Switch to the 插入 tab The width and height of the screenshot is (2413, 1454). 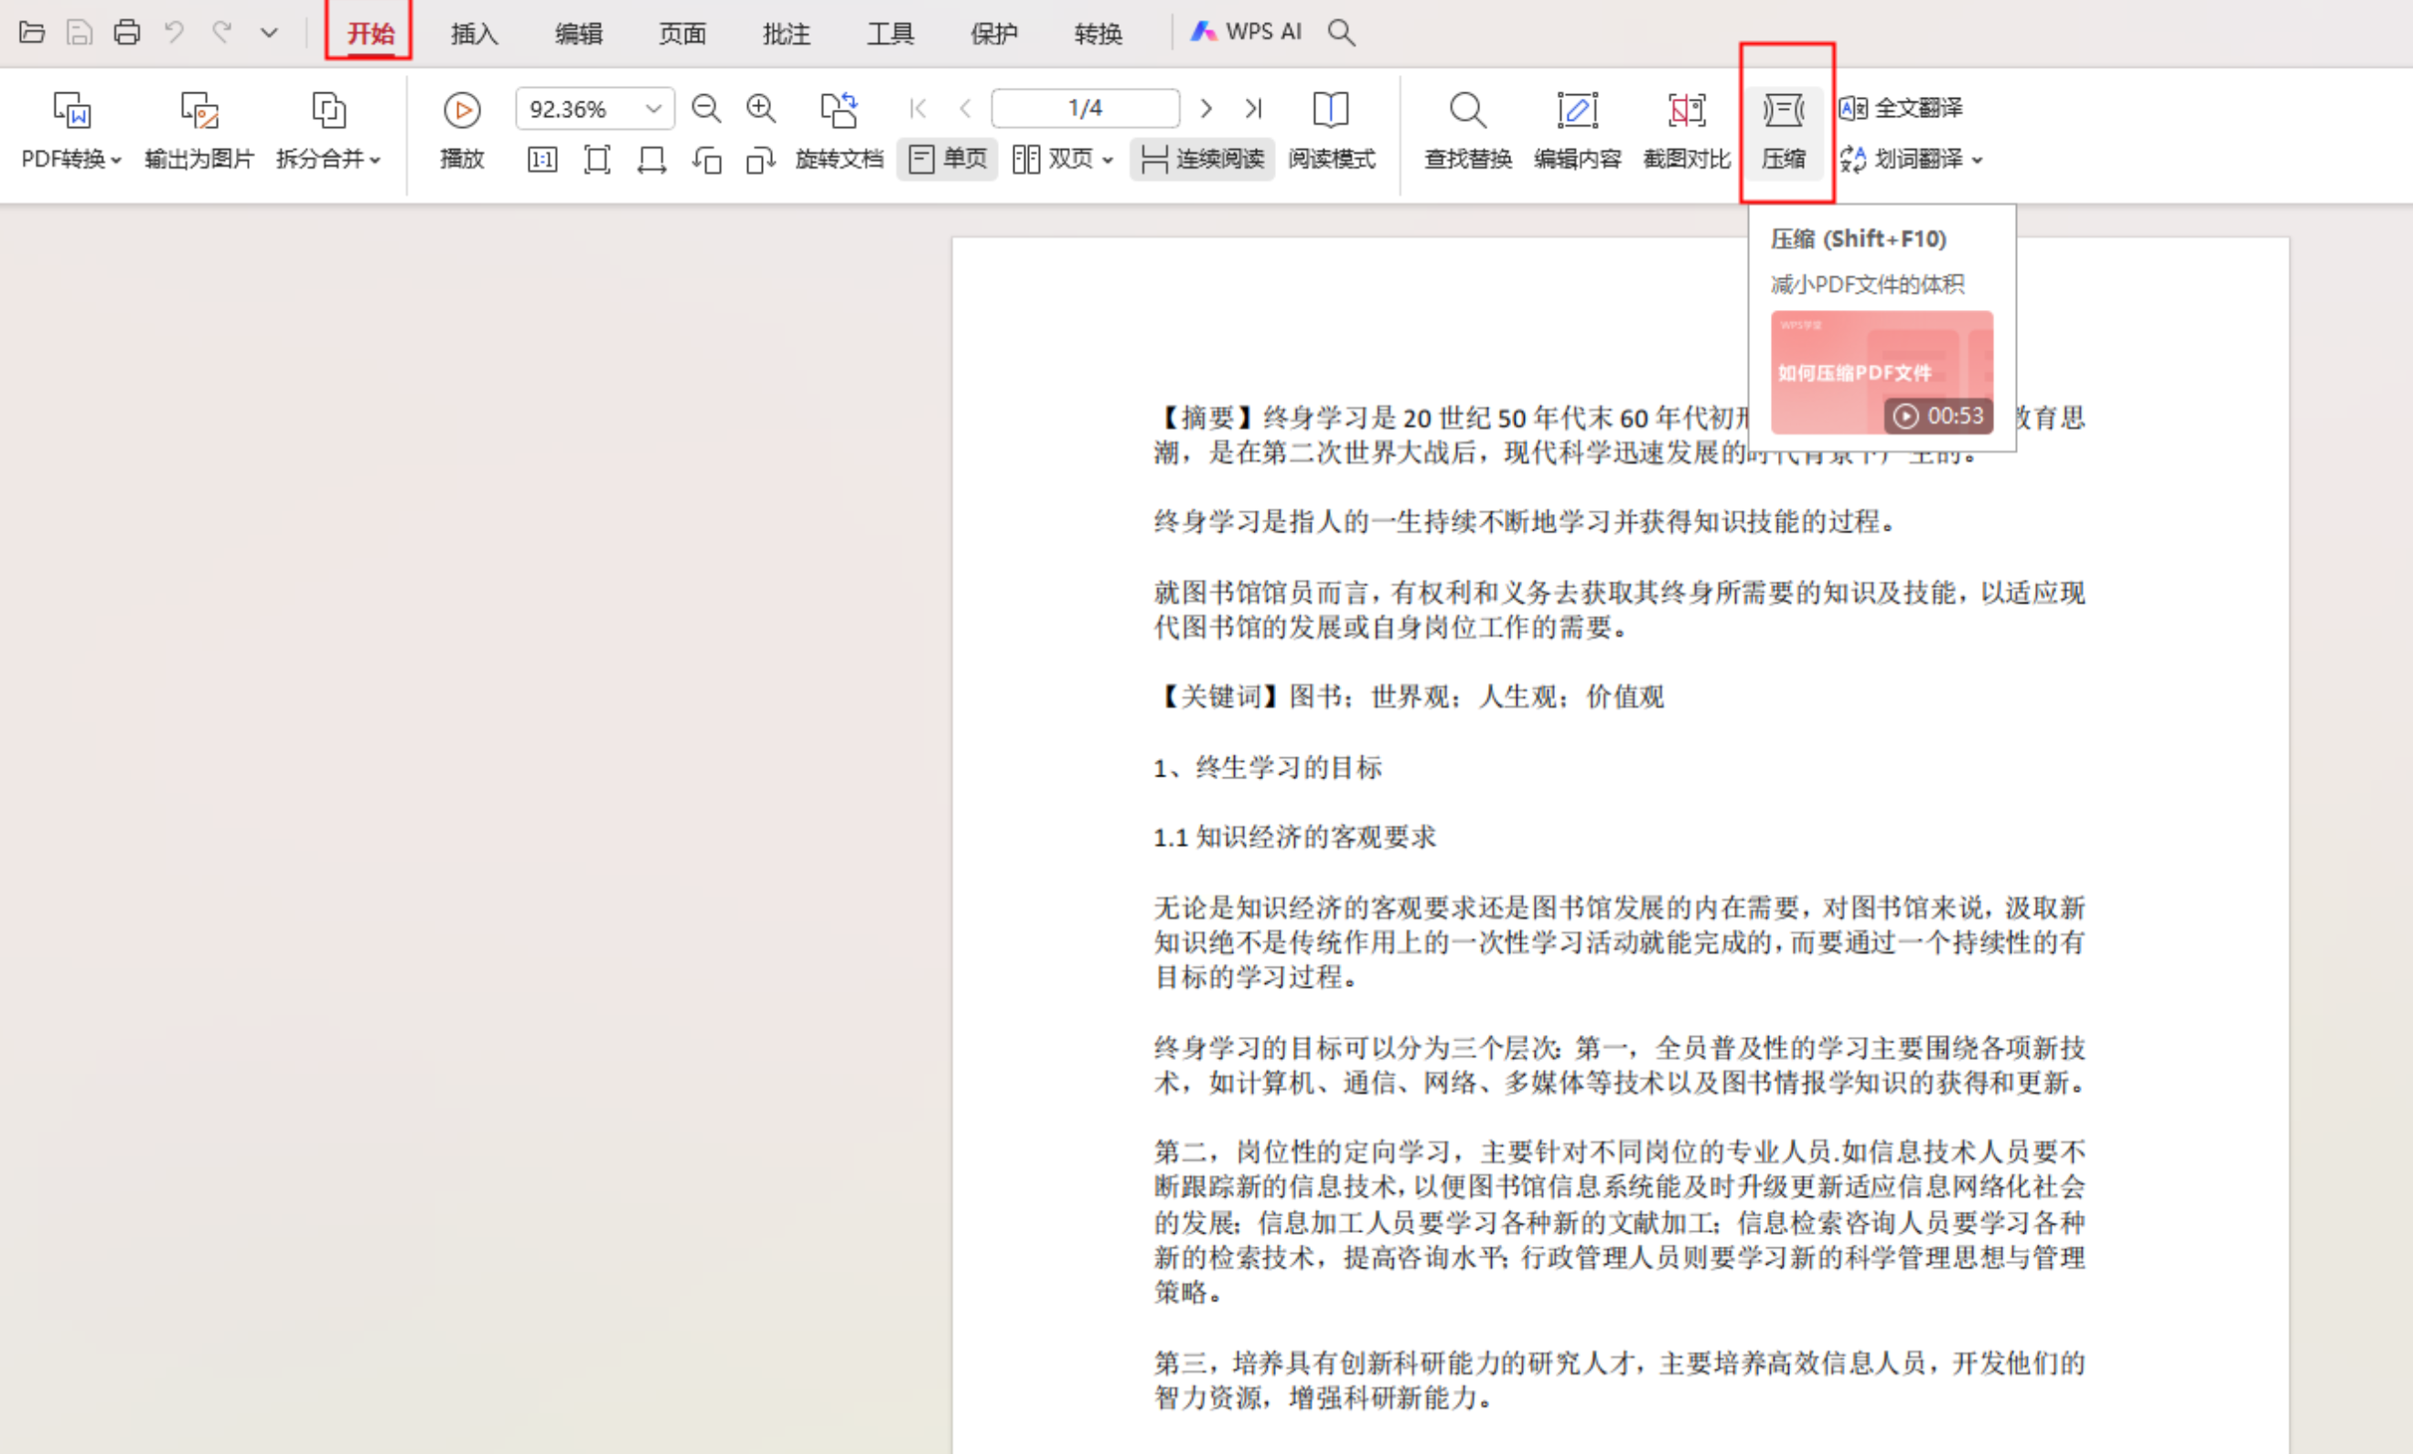(474, 33)
